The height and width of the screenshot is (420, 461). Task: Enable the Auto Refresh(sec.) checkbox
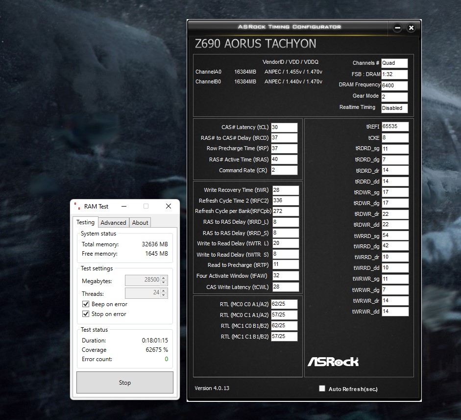point(322,389)
